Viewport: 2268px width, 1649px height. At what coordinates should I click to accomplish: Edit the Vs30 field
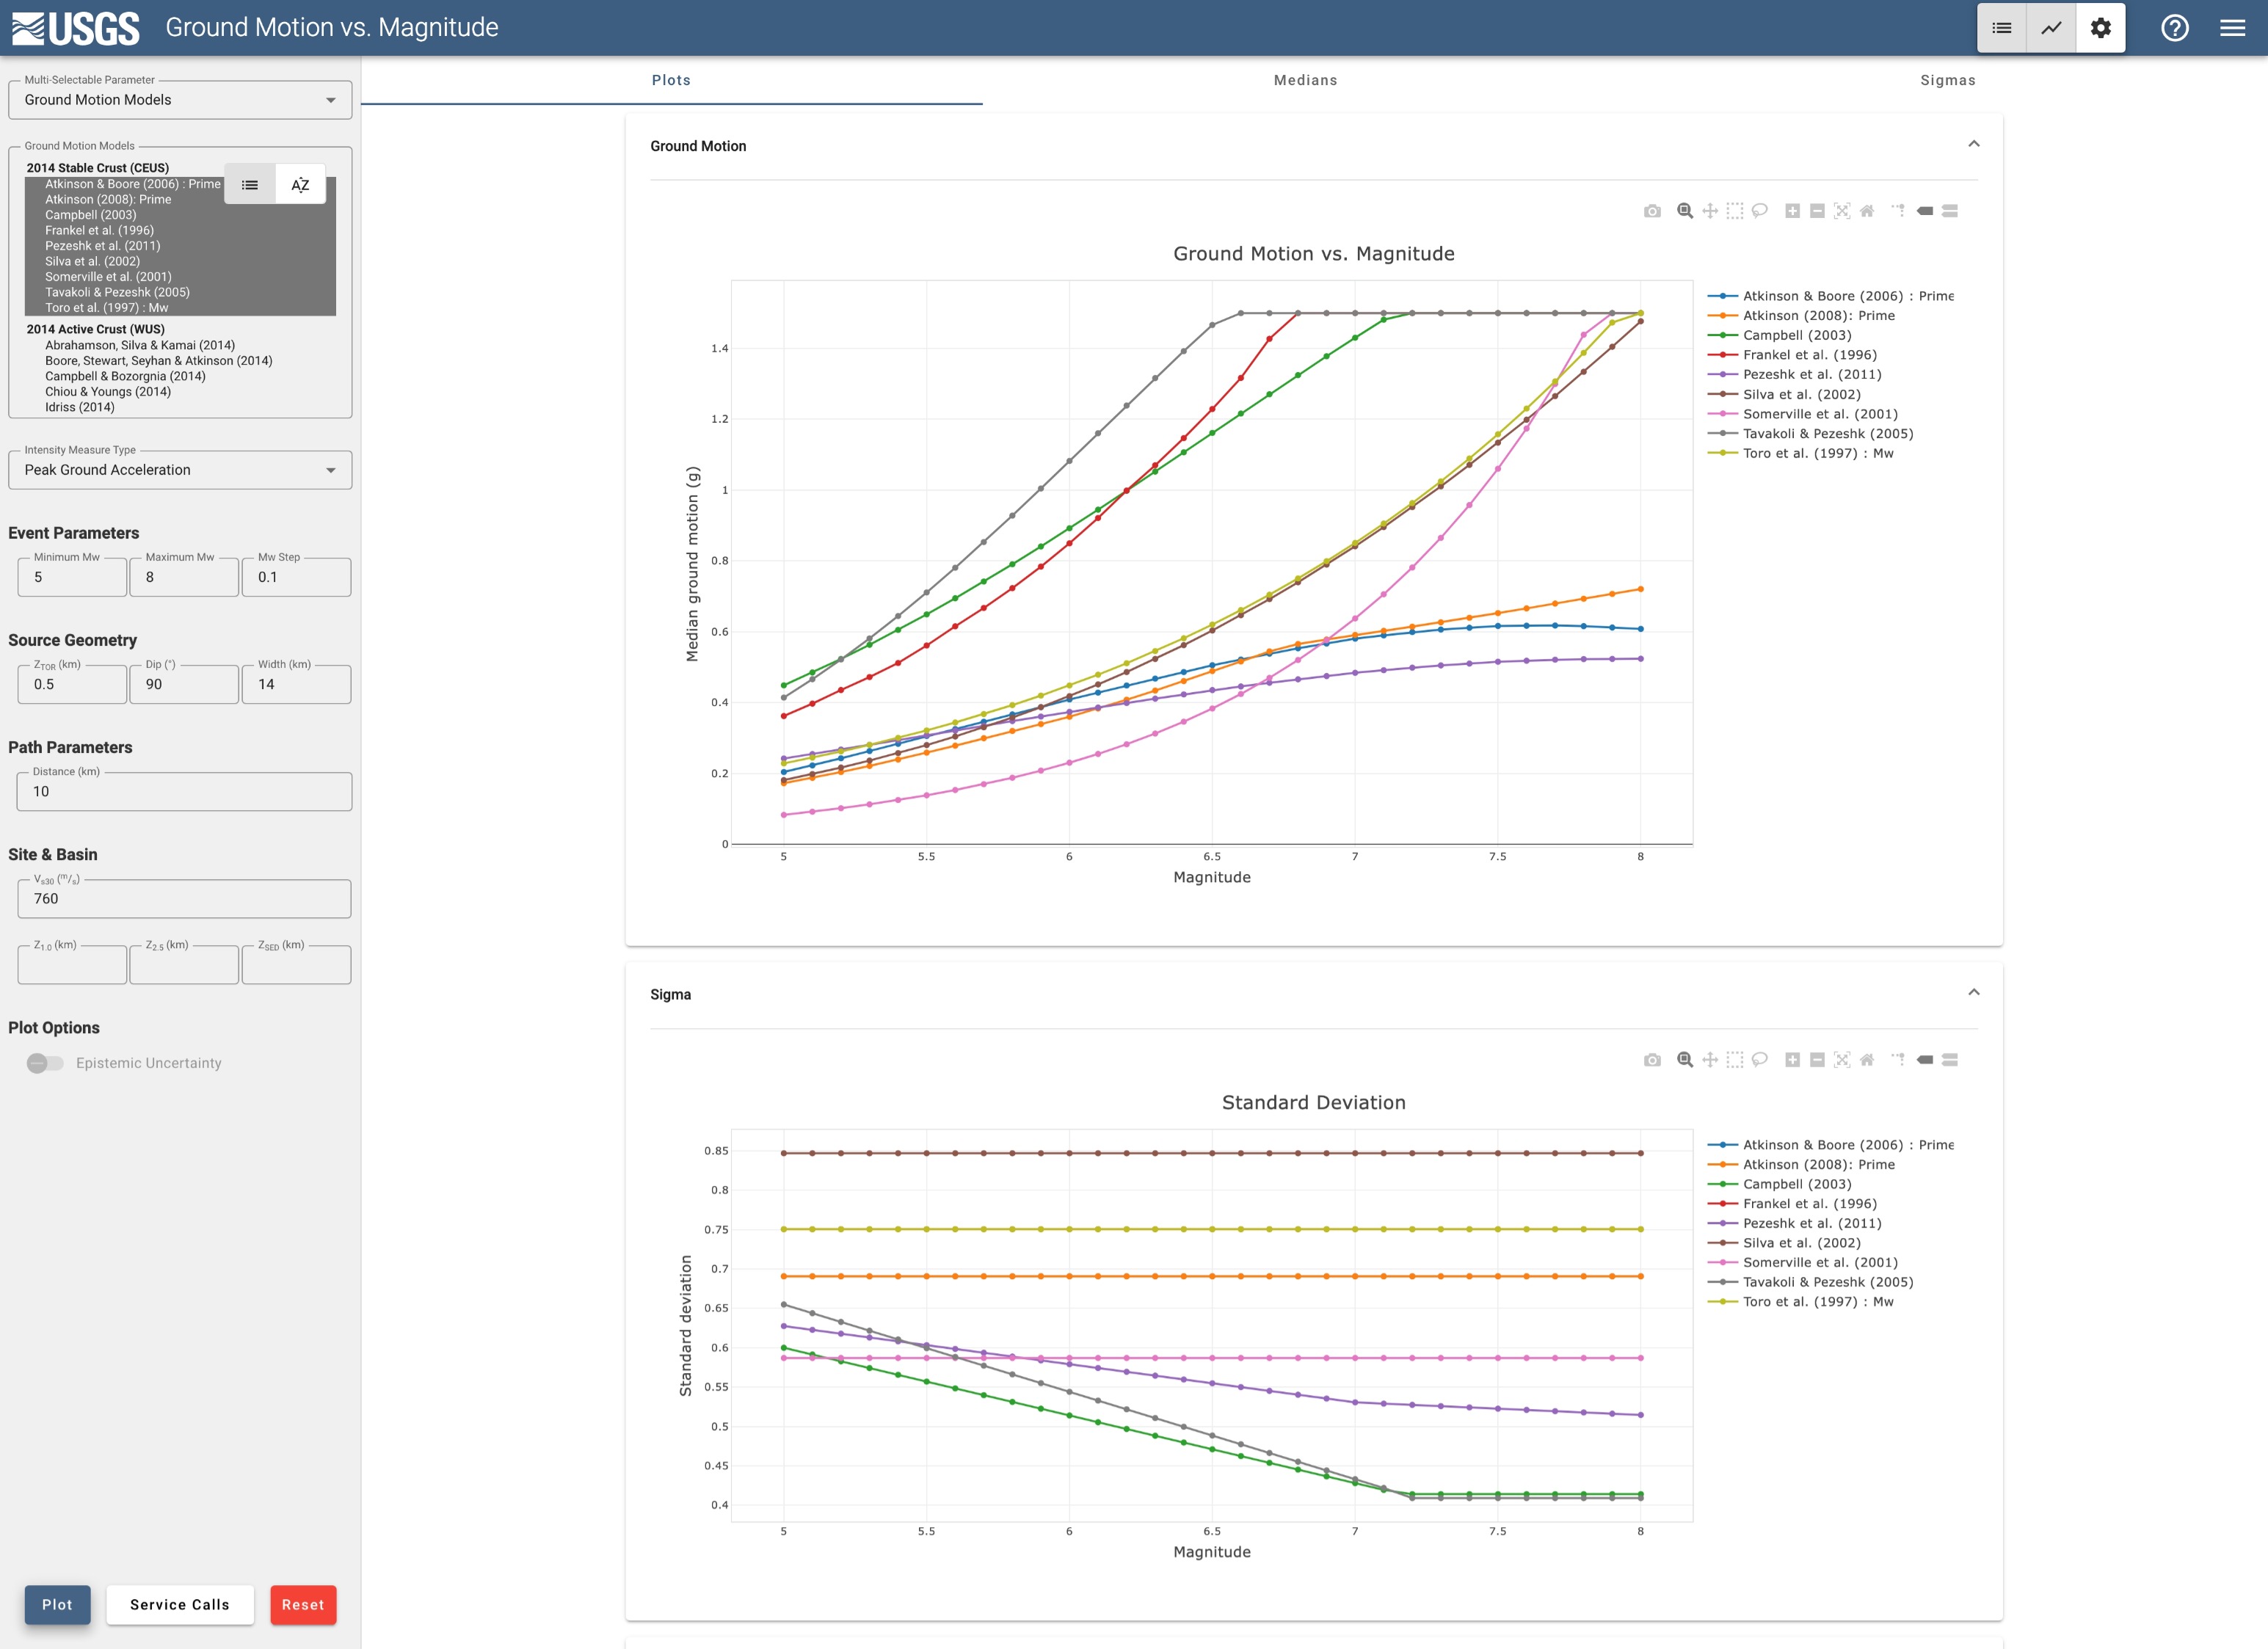point(184,899)
